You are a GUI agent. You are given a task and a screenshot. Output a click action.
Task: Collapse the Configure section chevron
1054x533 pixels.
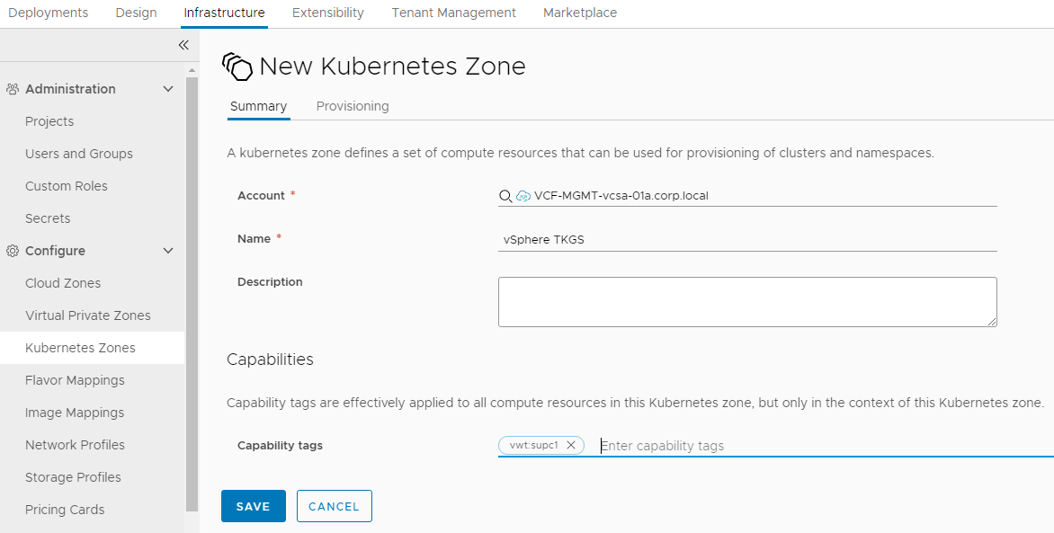click(x=168, y=251)
